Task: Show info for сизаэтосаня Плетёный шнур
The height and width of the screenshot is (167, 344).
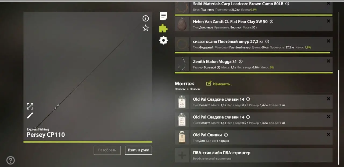Action: (x=267, y=42)
